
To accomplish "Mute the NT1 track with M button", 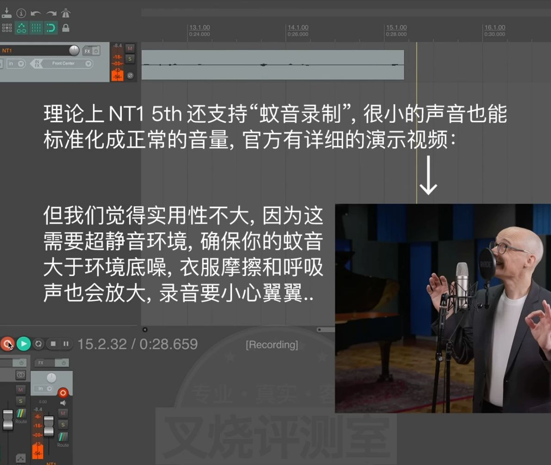I will coord(130,49).
